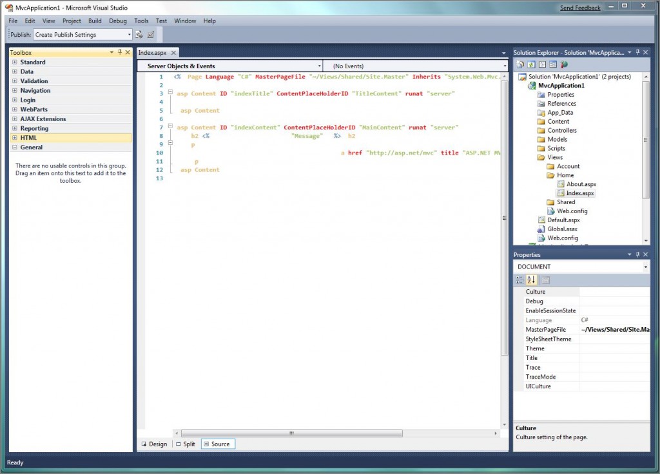
Task: Expand the Reporting toolbox group
Action: pyautogui.click(x=15, y=128)
